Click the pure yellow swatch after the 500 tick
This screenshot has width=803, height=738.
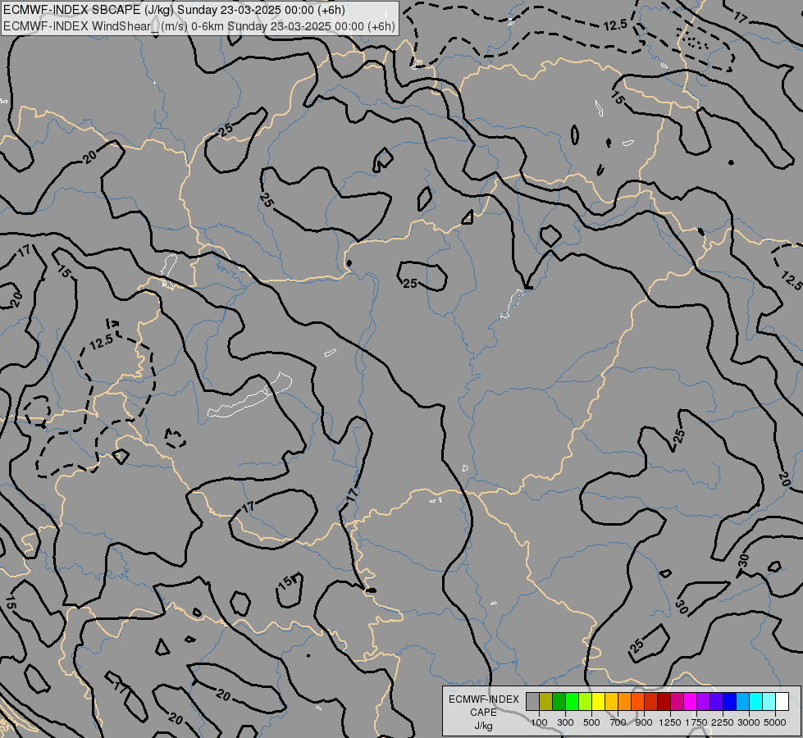pyautogui.click(x=598, y=702)
